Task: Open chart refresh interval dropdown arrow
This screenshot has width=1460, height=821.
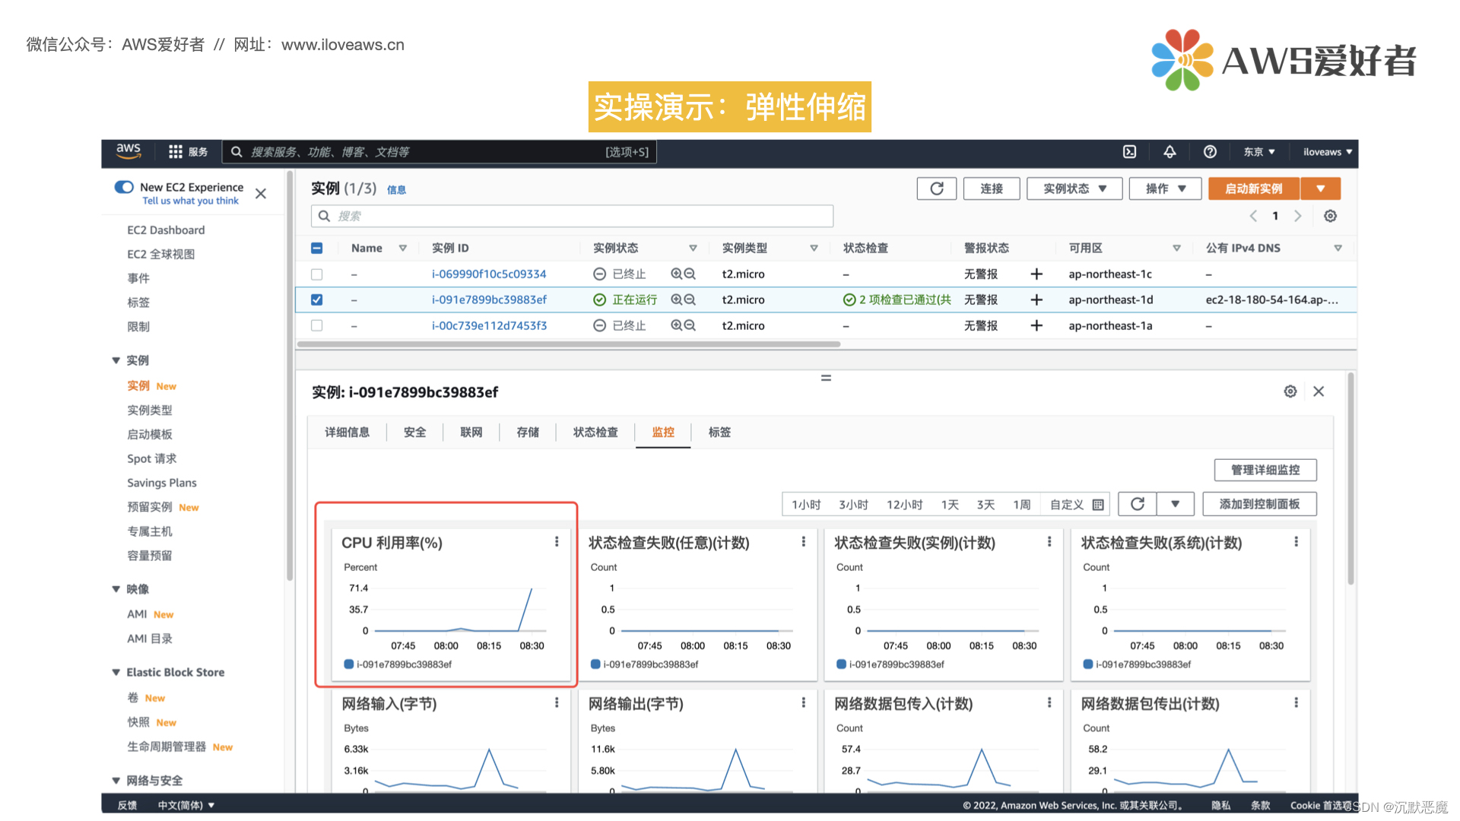Action: click(x=1176, y=504)
